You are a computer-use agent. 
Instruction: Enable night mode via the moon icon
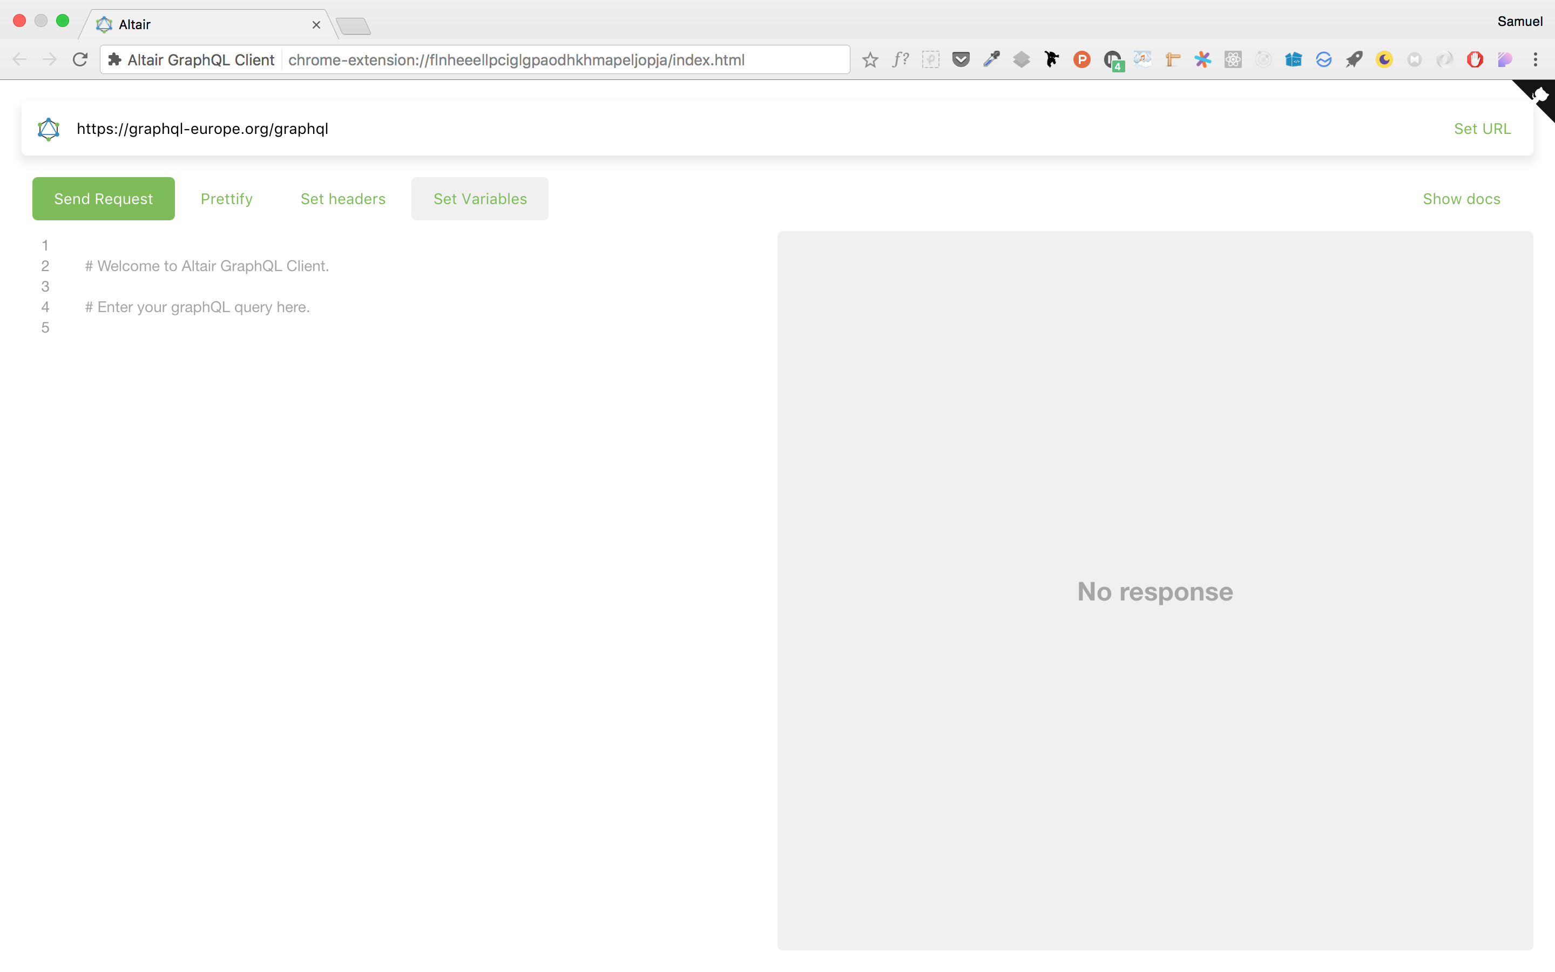[1384, 59]
